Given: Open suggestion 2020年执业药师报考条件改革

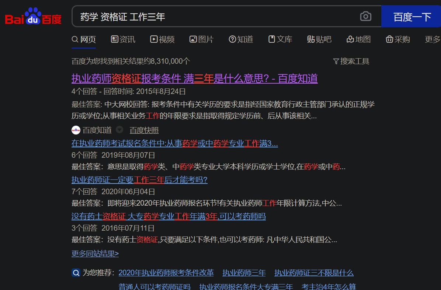Looking at the screenshot, I should coord(166,273).
